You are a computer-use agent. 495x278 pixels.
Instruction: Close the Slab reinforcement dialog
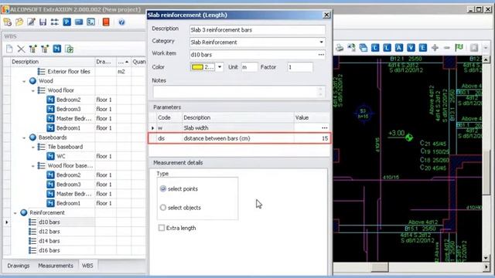click(326, 15)
